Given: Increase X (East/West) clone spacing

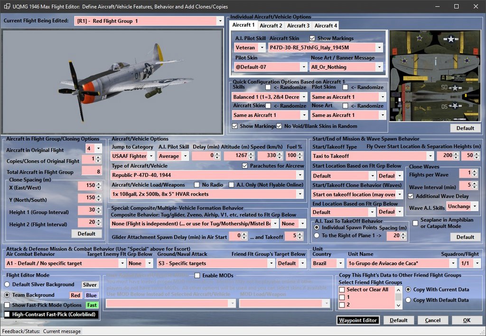Looking at the screenshot, I should 99,184.
